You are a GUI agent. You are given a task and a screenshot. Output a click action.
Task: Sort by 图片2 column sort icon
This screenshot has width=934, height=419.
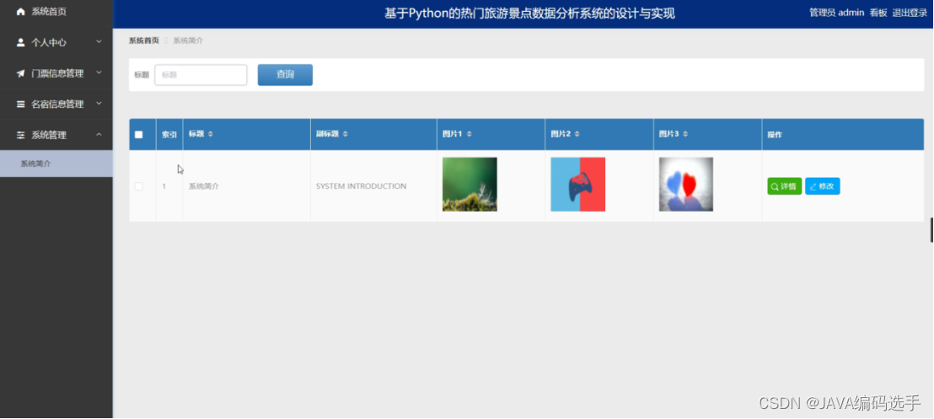coord(577,134)
